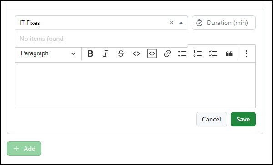Click the Duration (min) field

224,23
